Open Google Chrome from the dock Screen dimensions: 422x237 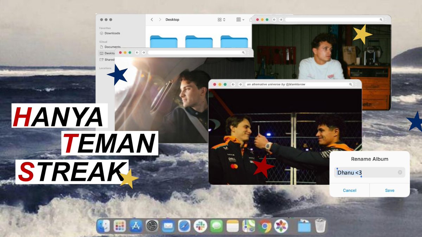265,226
